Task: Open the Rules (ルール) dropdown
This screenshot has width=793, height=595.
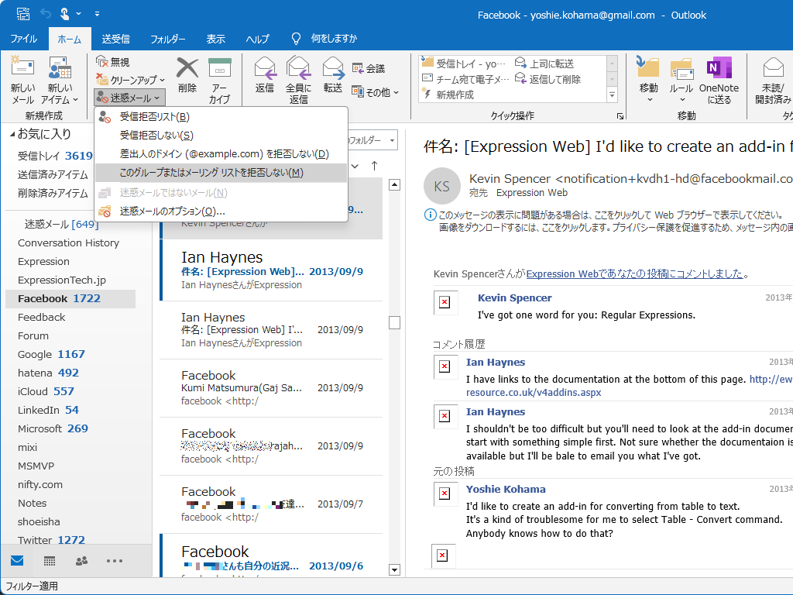Action: [x=681, y=80]
